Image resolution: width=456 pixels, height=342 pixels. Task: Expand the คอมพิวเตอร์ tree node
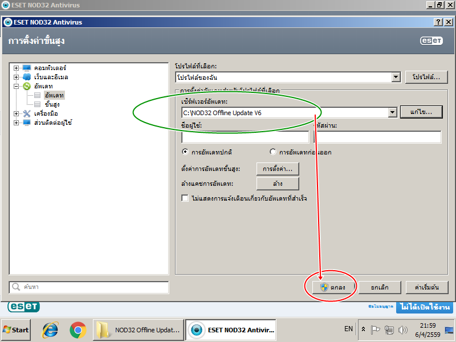[x=17, y=68]
